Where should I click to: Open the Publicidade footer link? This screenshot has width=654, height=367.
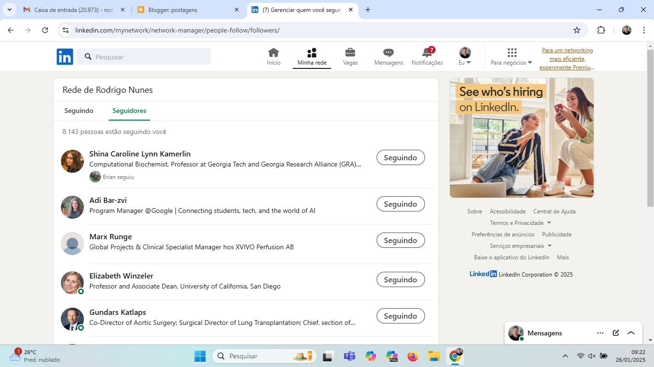[x=557, y=234]
